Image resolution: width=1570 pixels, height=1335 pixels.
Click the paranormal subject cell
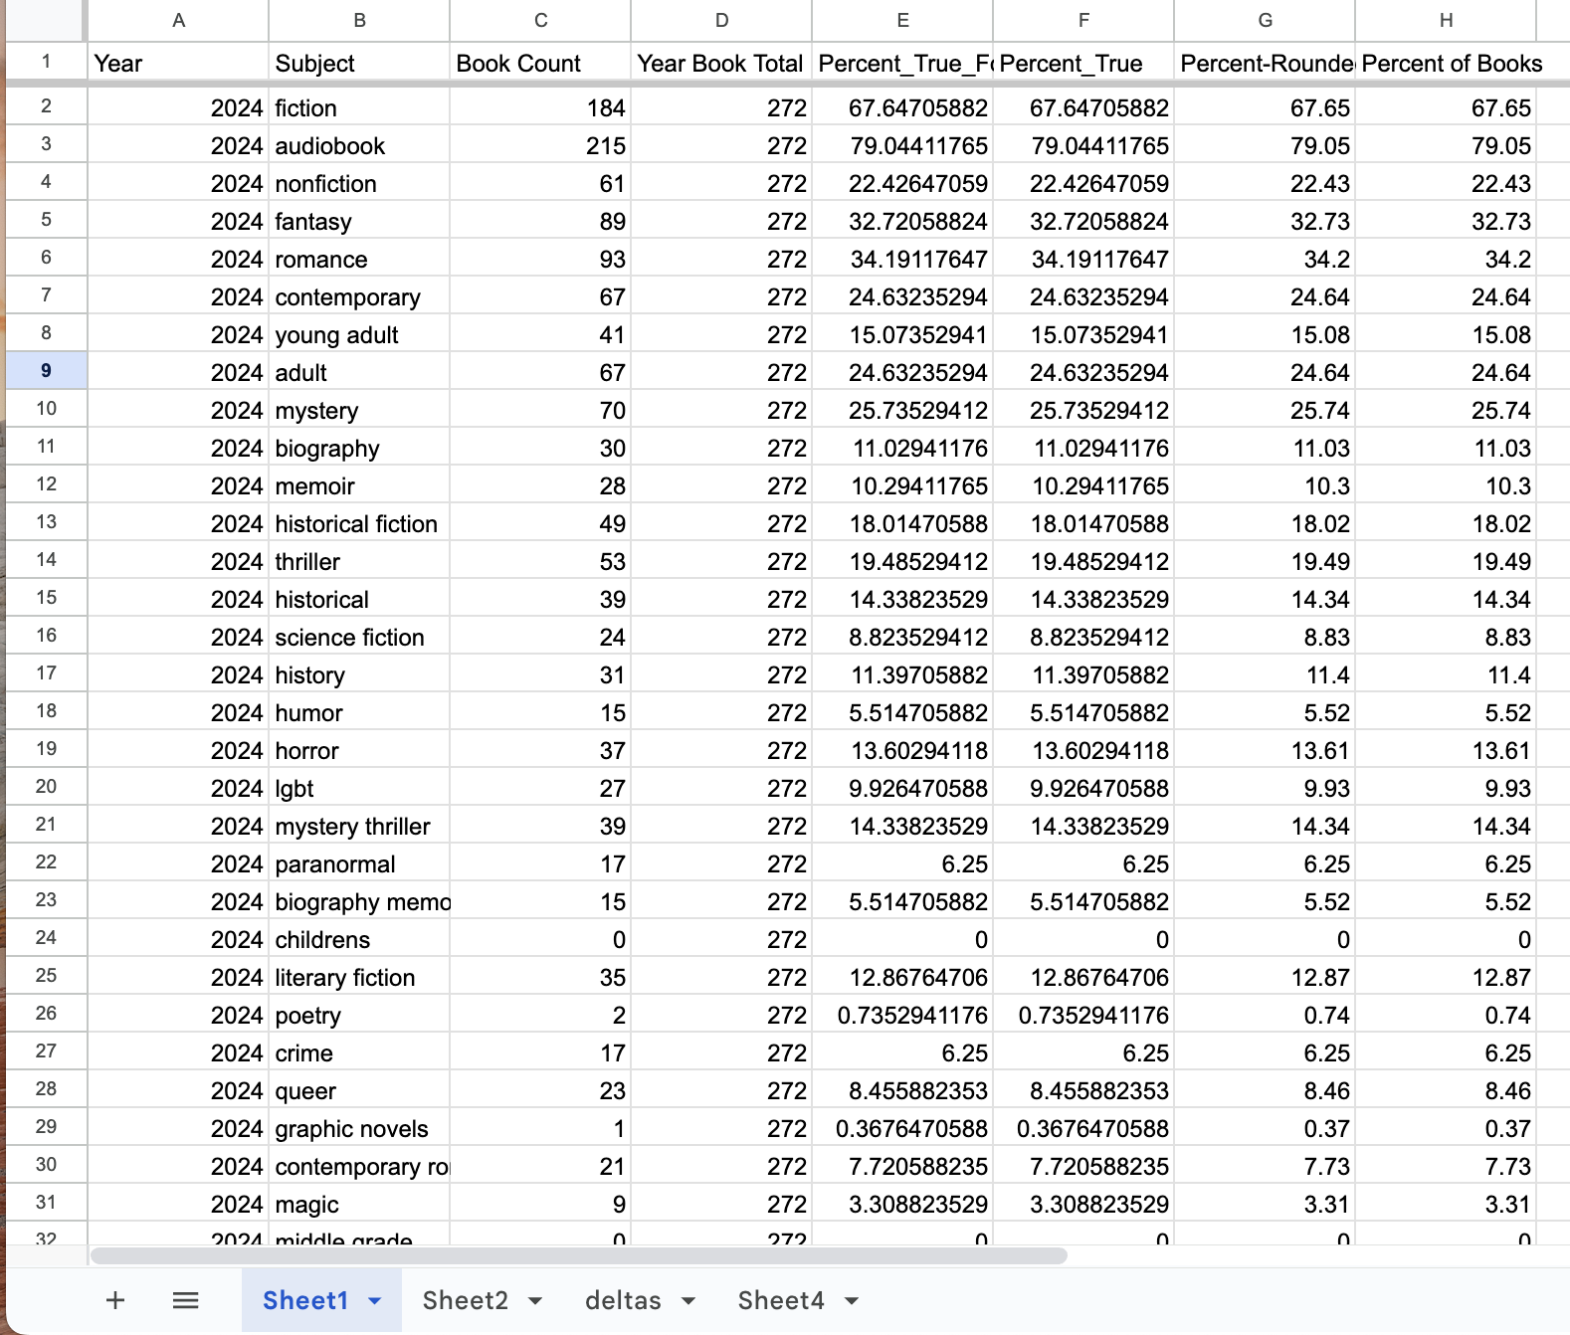pos(359,863)
